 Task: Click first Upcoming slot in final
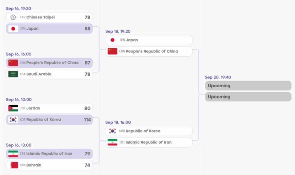coord(248,86)
